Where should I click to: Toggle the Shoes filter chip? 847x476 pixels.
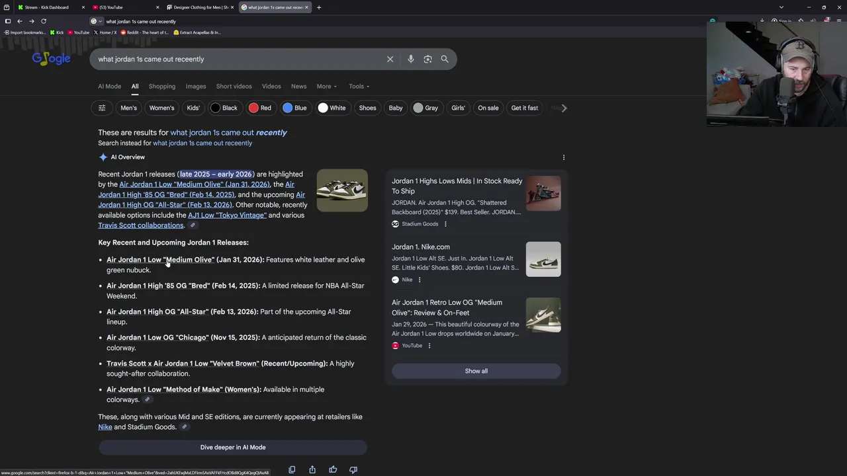367,108
